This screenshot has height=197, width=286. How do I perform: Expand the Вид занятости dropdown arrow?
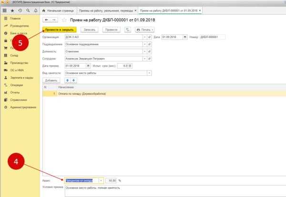point(149,73)
